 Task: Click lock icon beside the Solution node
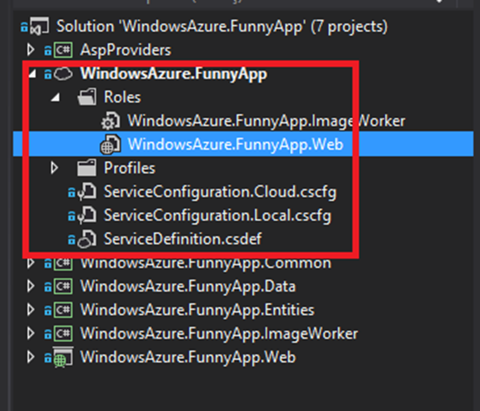(x=24, y=27)
